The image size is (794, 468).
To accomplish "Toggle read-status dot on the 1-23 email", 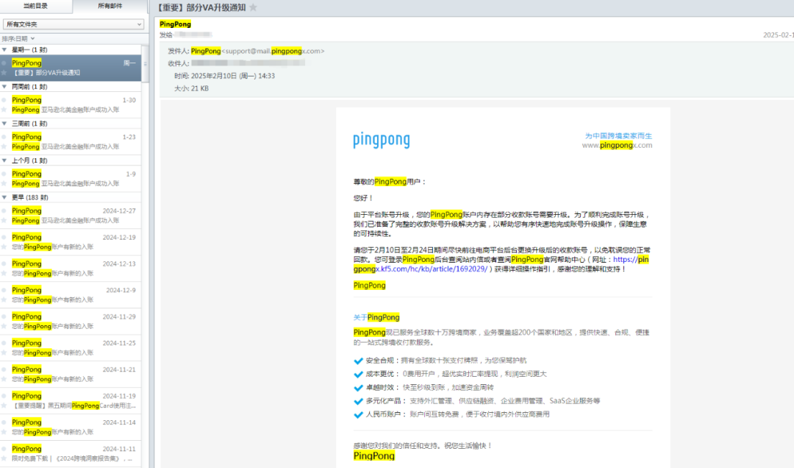I will tap(4, 137).
